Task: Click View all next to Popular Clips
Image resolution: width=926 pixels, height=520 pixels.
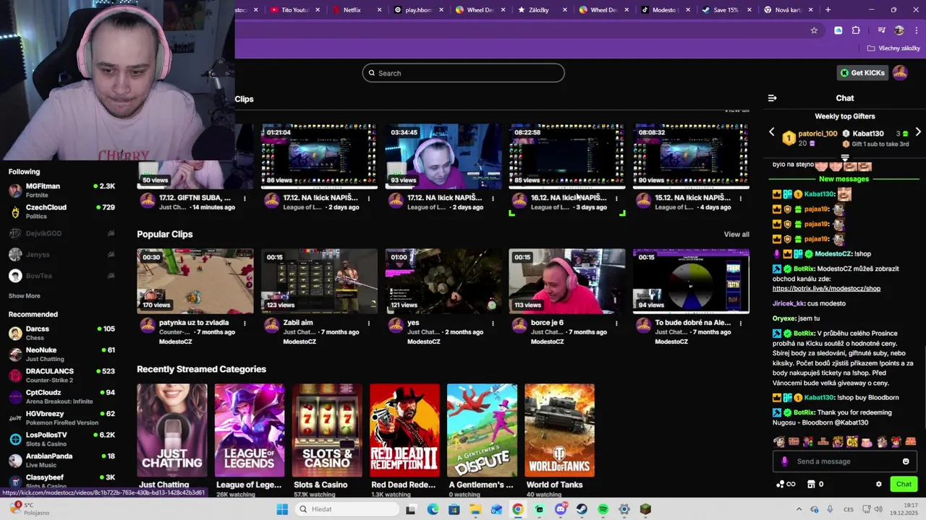Action: [x=736, y=235]
